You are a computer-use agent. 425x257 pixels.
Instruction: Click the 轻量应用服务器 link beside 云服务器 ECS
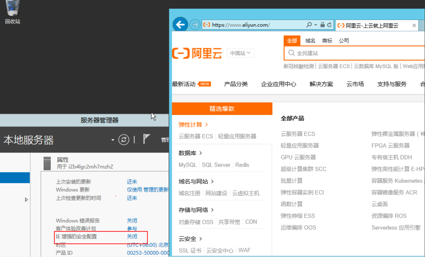(237, 136)
